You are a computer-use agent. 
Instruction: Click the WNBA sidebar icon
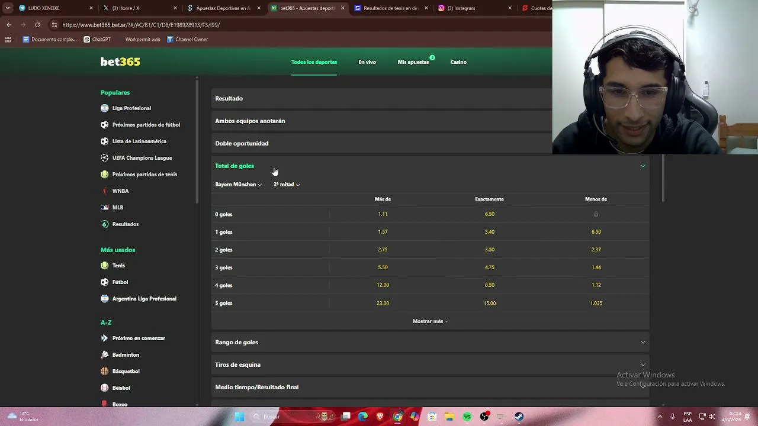(105, 191)
